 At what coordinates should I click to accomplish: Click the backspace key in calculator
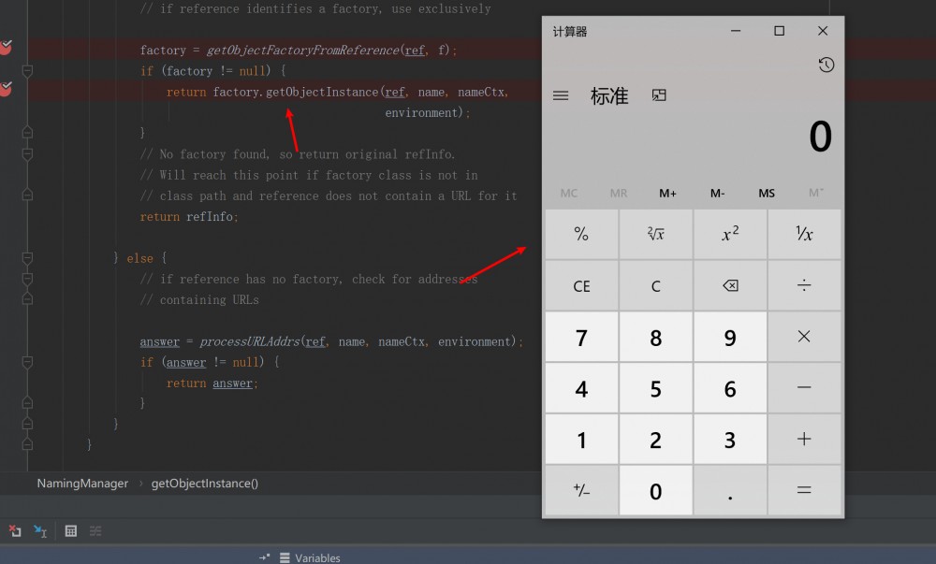click(730, 285)
